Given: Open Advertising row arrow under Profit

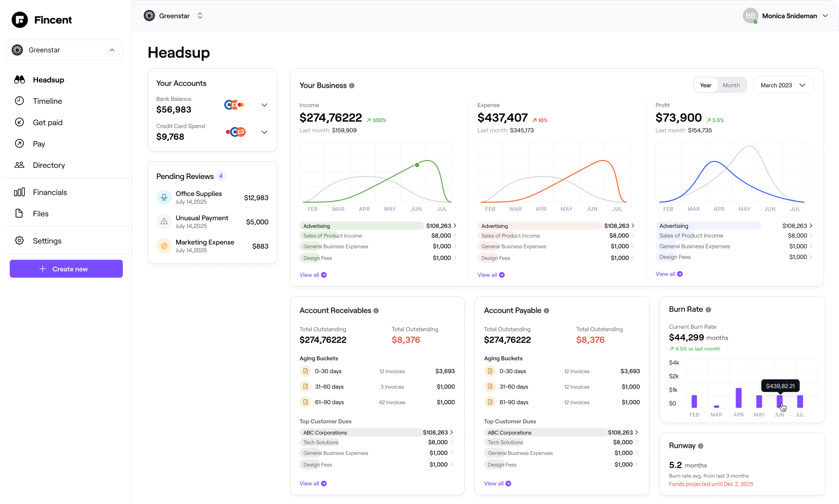Looking at the screenshot, I should (x=811, y=226).
